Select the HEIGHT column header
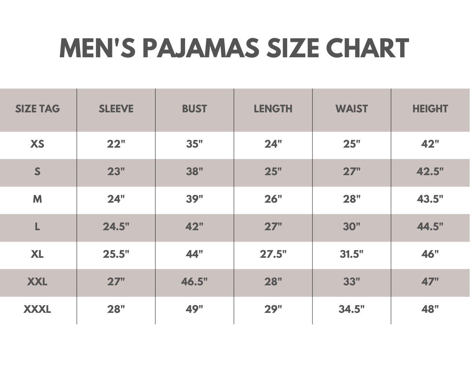The image size is (470, 376). click(430, 109)
